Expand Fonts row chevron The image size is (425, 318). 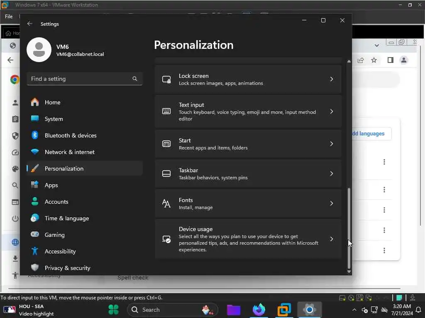332,203
